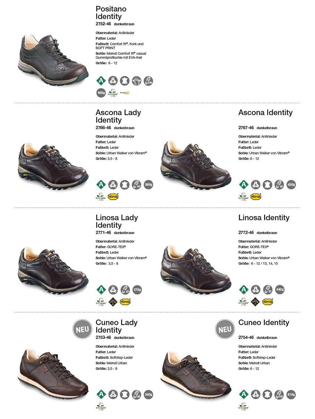315x419 pixels.
Task: Click the Linosa Lady Identity heading
Action: coord(117,221)
